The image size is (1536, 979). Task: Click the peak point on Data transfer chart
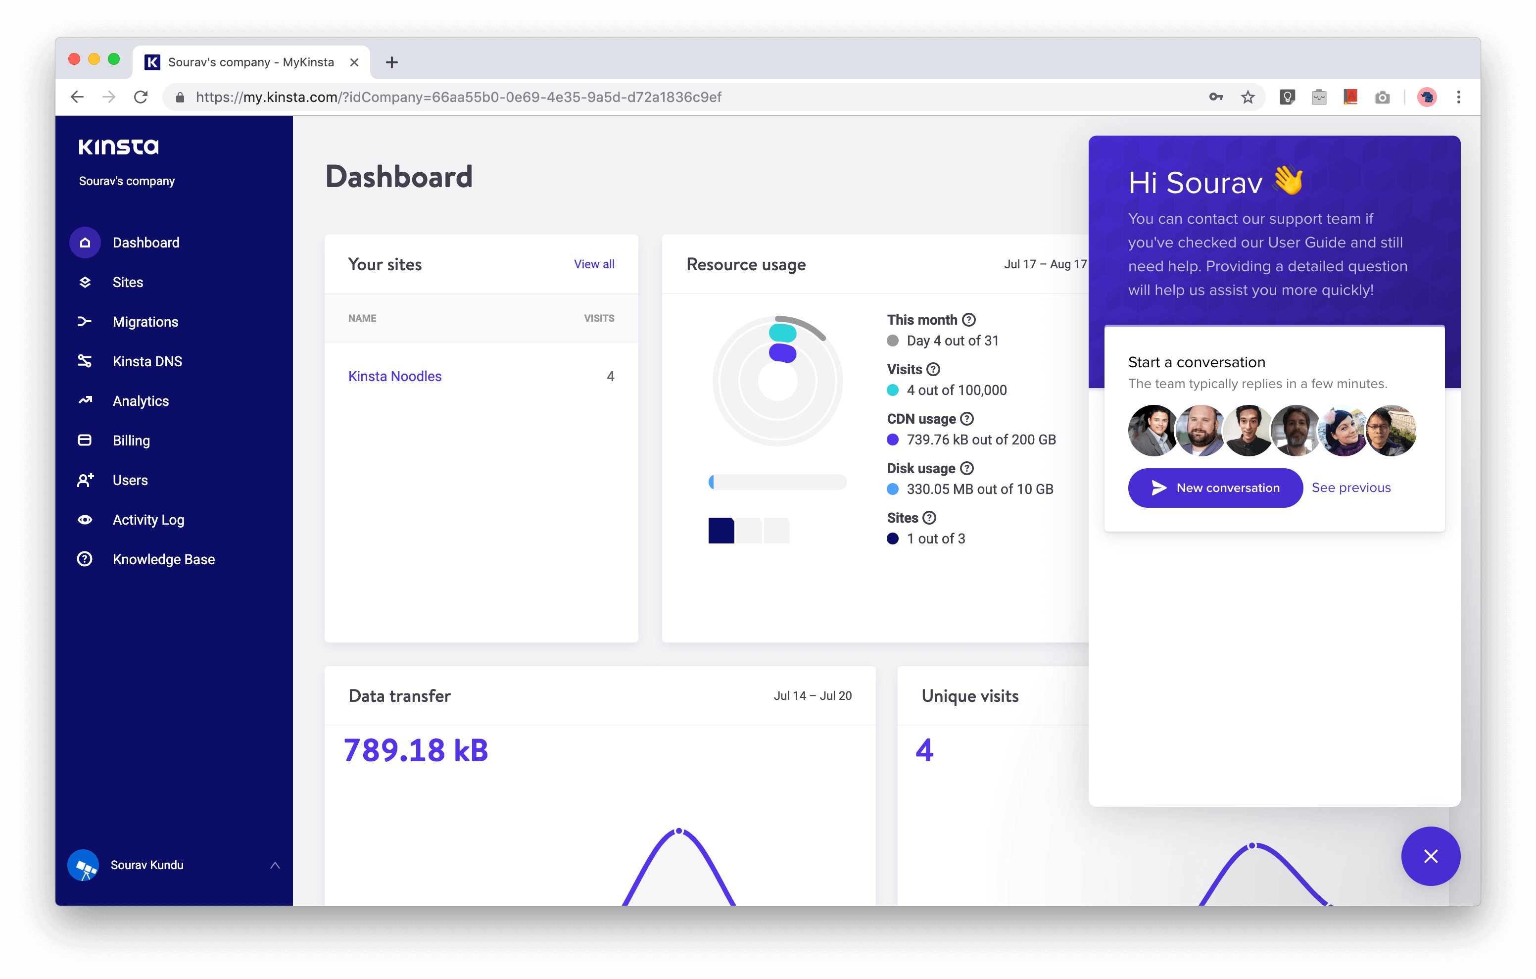(679, 831)
